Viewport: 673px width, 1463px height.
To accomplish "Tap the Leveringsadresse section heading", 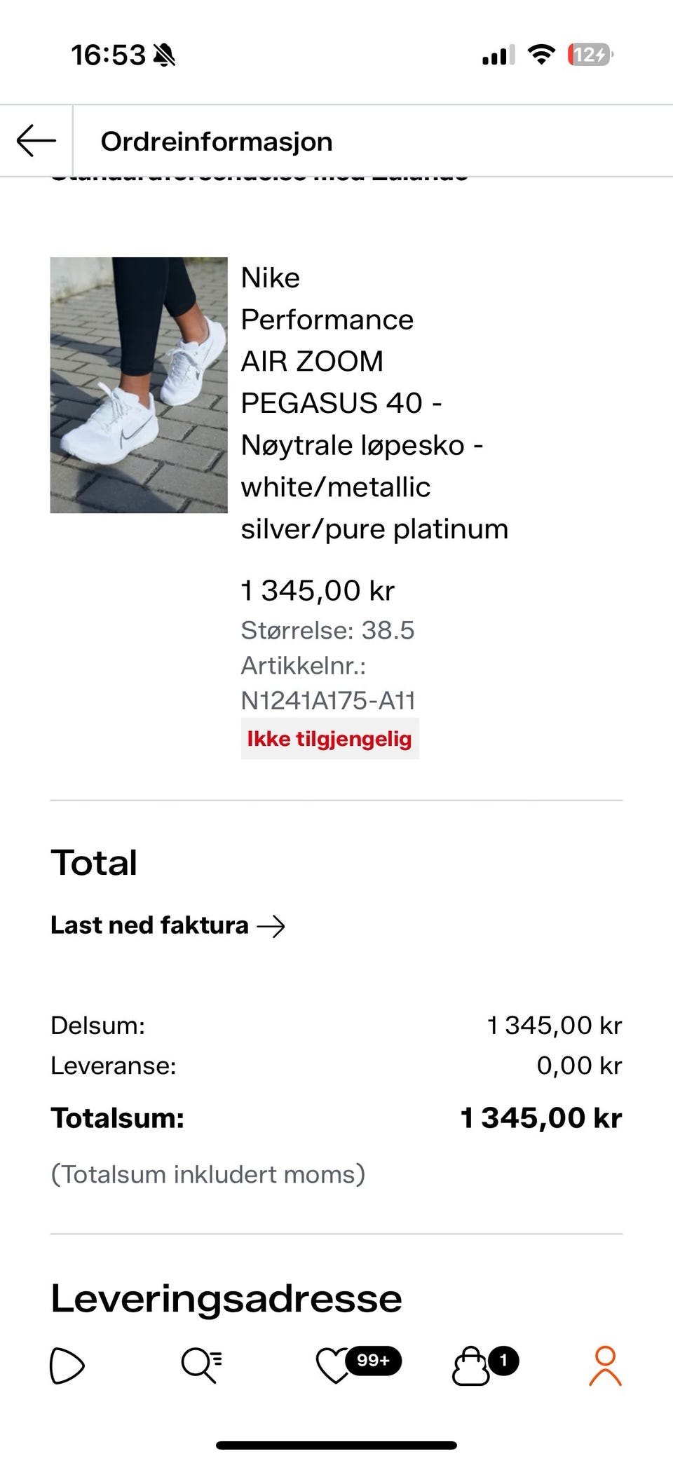I will [x=226, y=1298].
